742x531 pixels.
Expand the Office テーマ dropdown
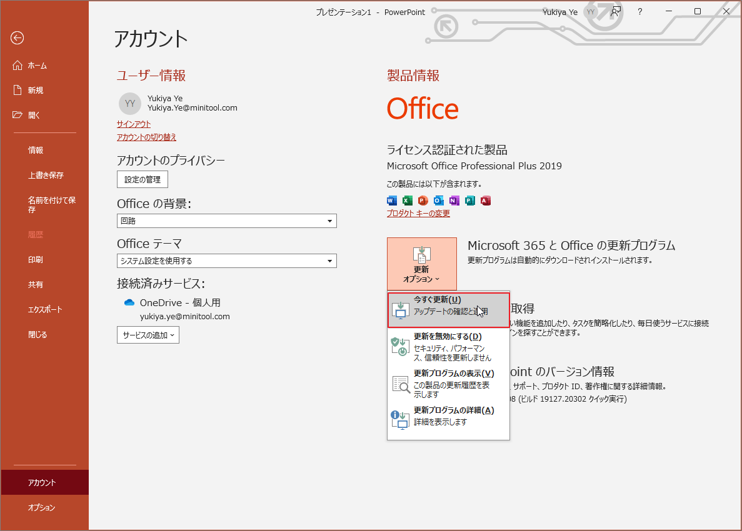click(x=226, y=261)
